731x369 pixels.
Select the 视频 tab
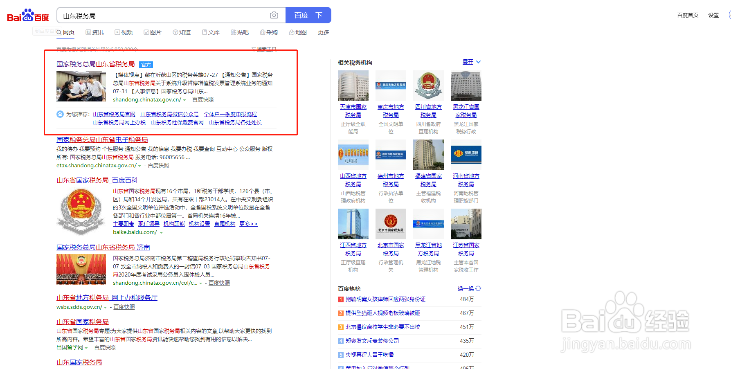click(x=124, y=32)
